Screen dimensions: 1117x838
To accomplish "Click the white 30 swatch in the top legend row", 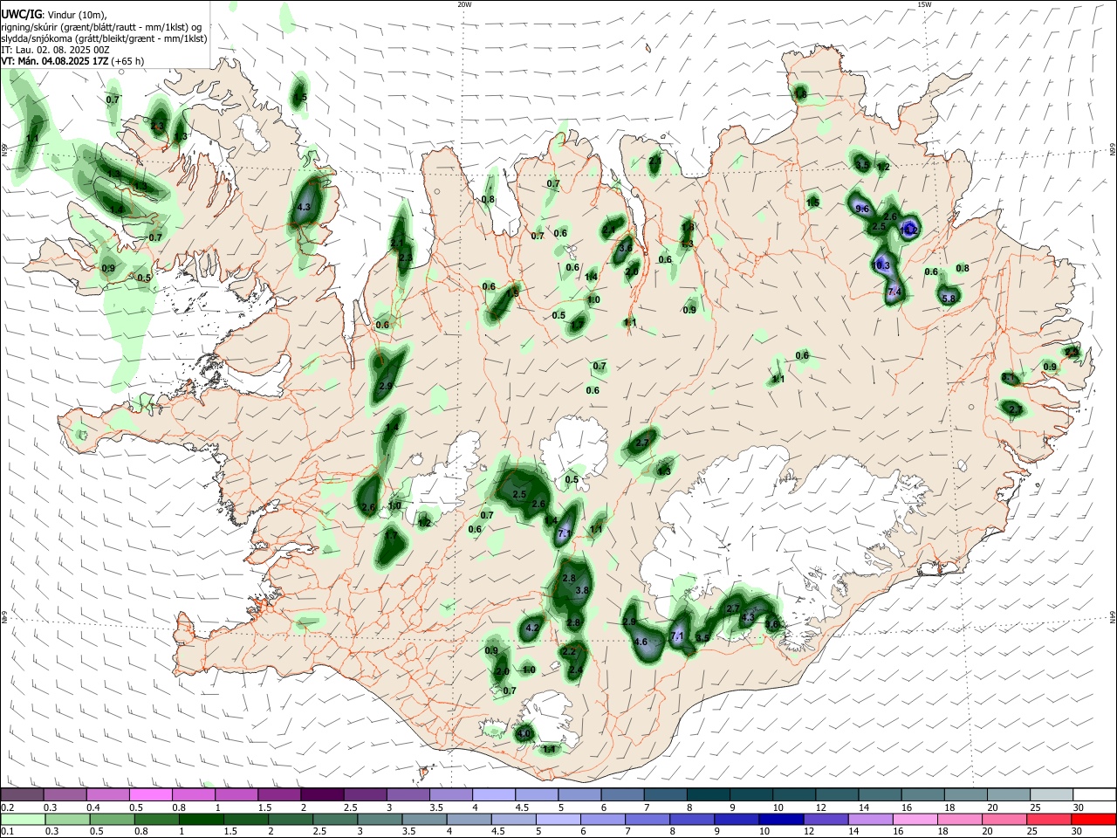I will (1093, 794).
